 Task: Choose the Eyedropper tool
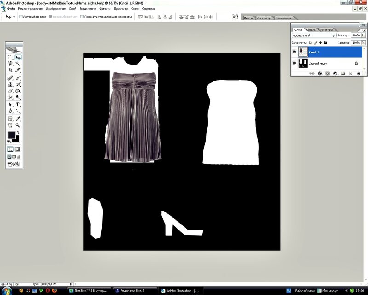(x=18, y=118)
